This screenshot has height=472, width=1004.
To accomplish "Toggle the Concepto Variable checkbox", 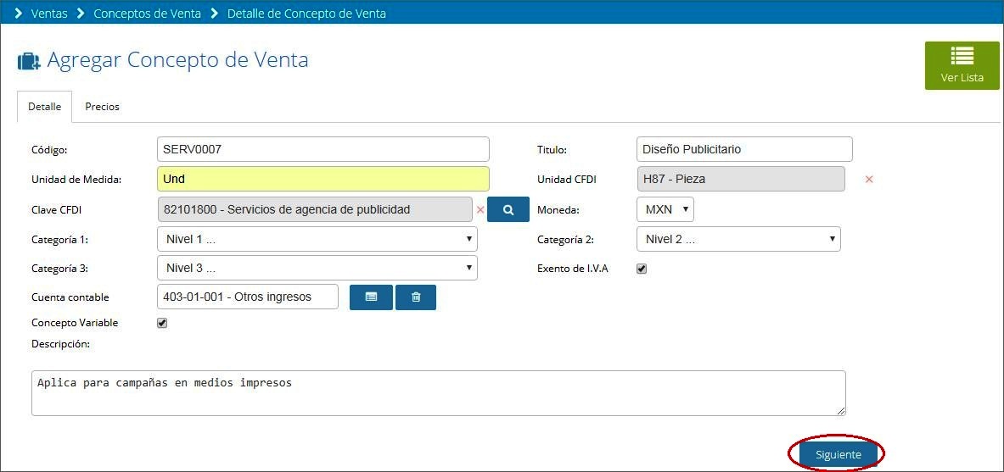I will point(162,323).
